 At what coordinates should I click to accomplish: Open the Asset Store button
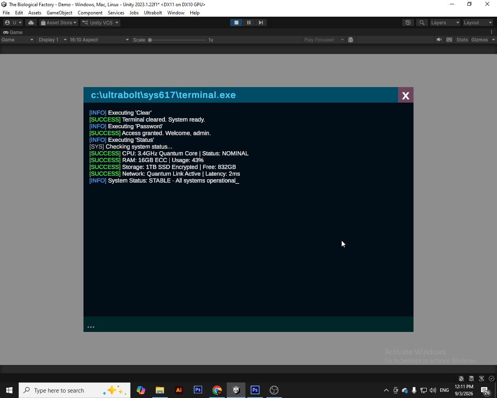tap(59, 23)
